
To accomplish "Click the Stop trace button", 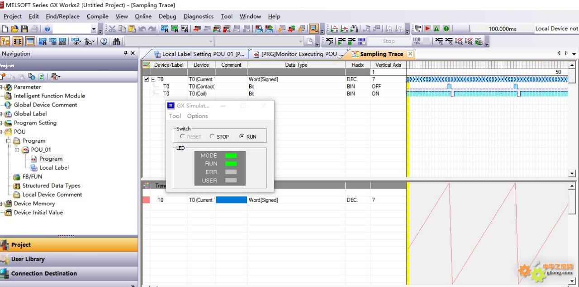I will coord(389,41).
